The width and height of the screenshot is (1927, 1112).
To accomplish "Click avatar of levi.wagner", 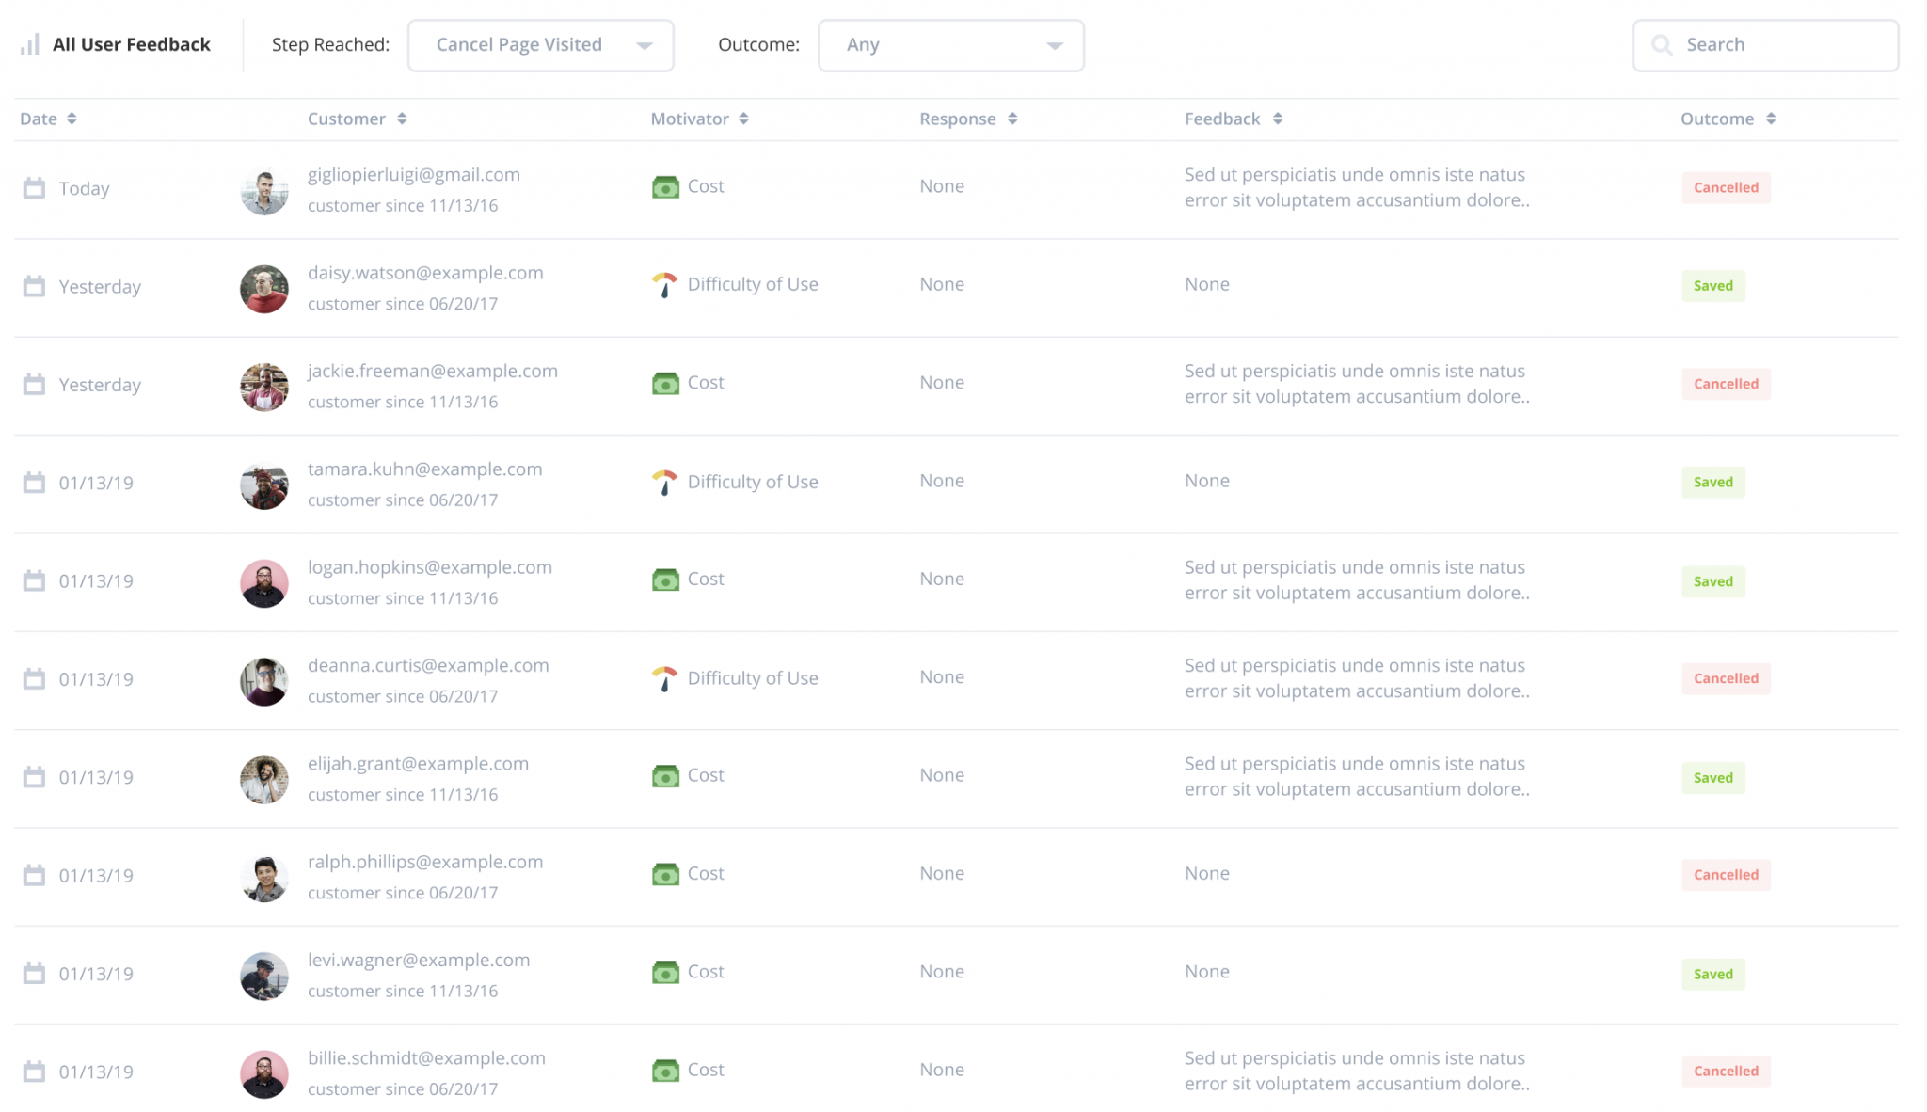I will coord(264,977).
